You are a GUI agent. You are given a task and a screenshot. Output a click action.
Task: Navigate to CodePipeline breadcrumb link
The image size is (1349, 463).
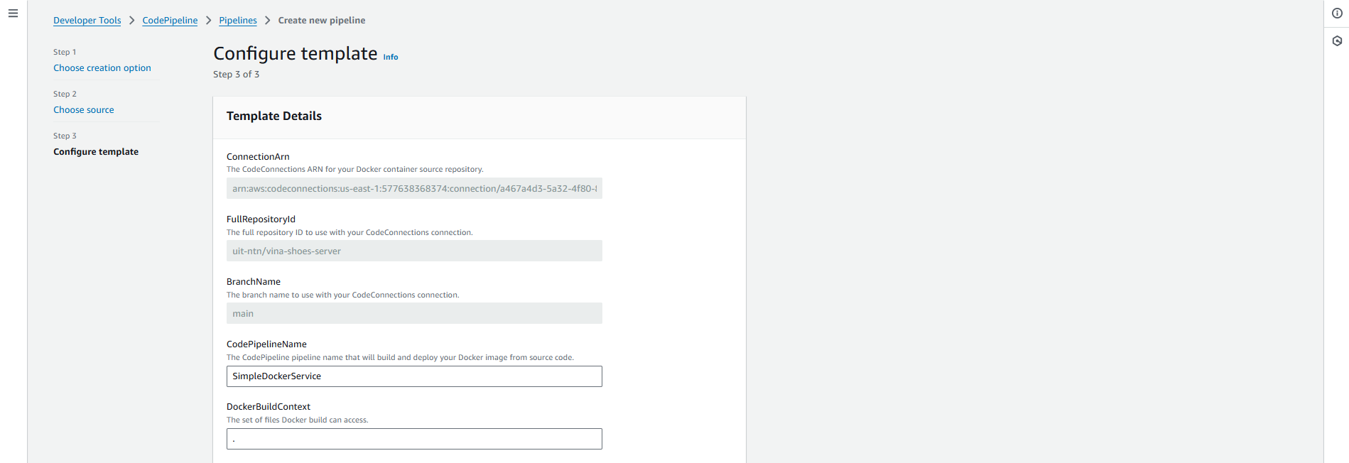tap(170, 21)
